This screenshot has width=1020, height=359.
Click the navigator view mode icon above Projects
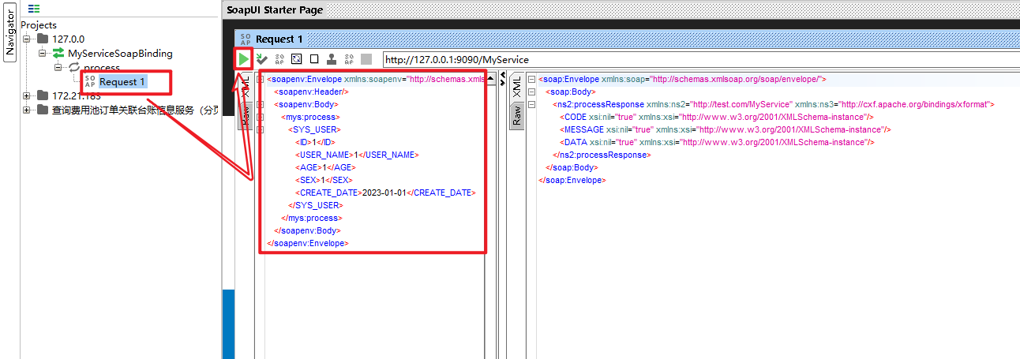click(x=34, y=9)
